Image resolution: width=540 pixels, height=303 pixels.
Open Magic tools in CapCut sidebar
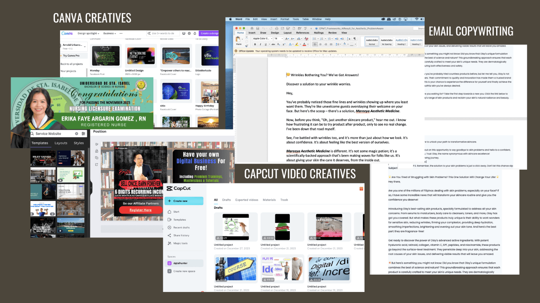tap(180, 243)
